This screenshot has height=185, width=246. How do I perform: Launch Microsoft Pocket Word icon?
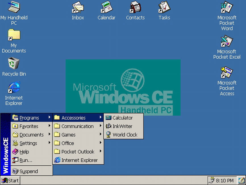click(x=227, y=8)
